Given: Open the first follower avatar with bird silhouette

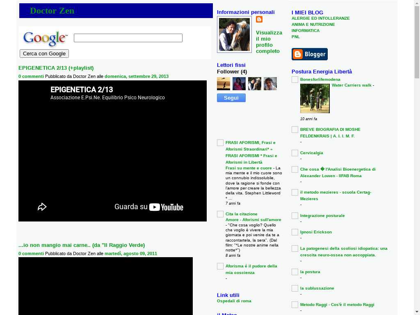Looking at the screenshot, I should pos(224,84).
